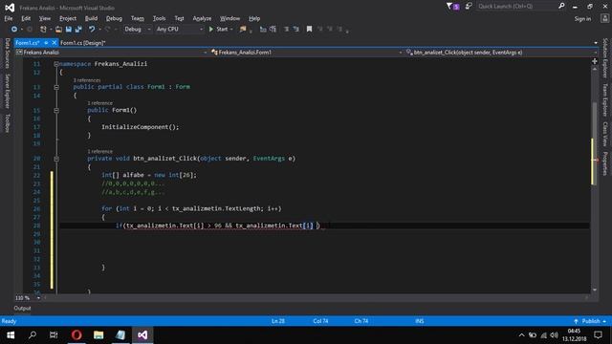This screenshot has height=344, width=612.
Task: Open the View menu
Action: (x=45, y=18)
